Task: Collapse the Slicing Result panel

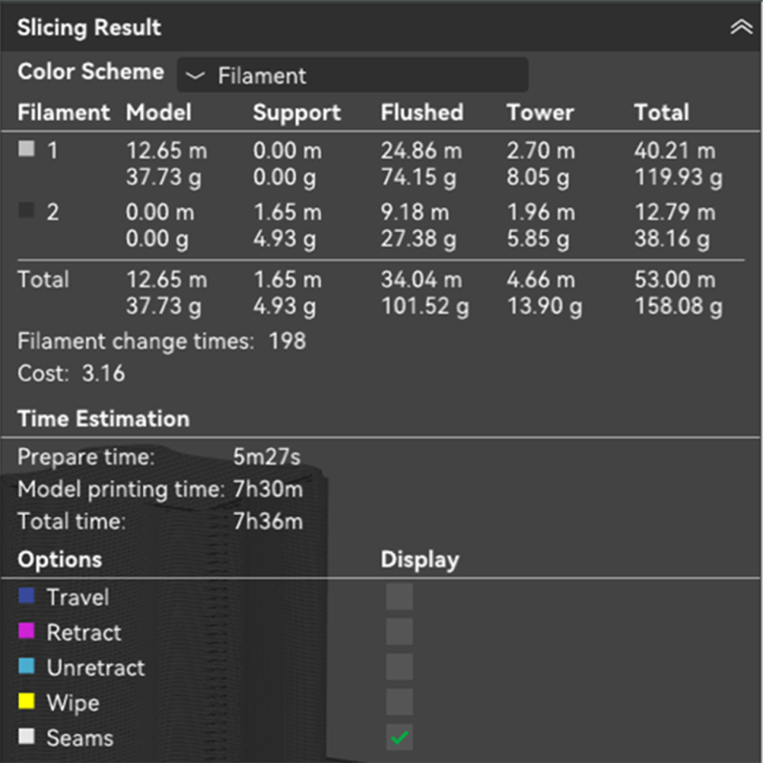Action: (x=740, y=29)
